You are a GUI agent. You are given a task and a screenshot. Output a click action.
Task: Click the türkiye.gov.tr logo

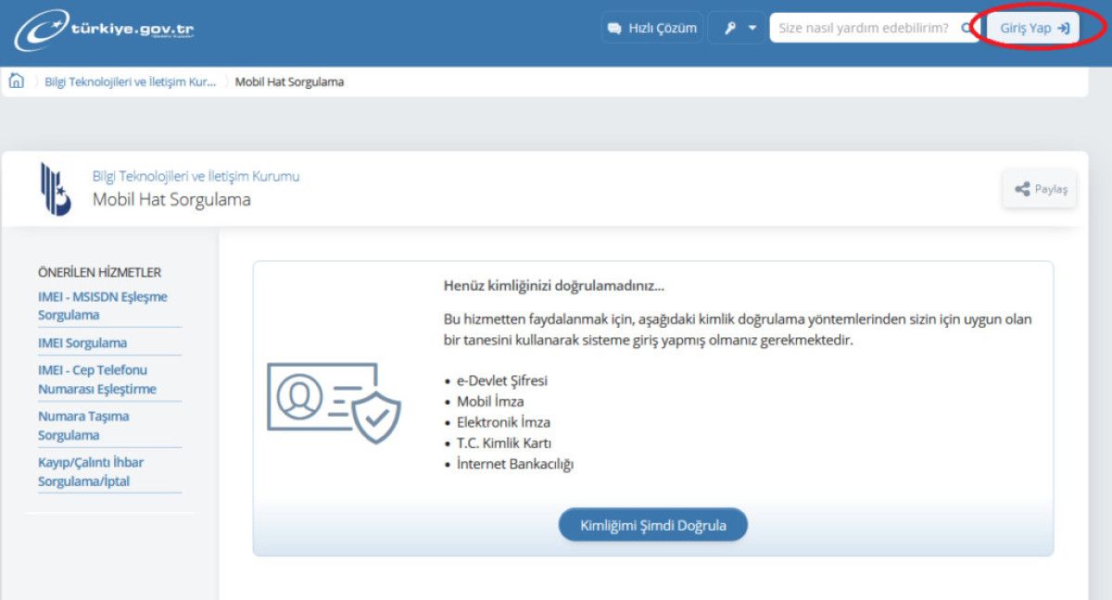click(104, 30)
